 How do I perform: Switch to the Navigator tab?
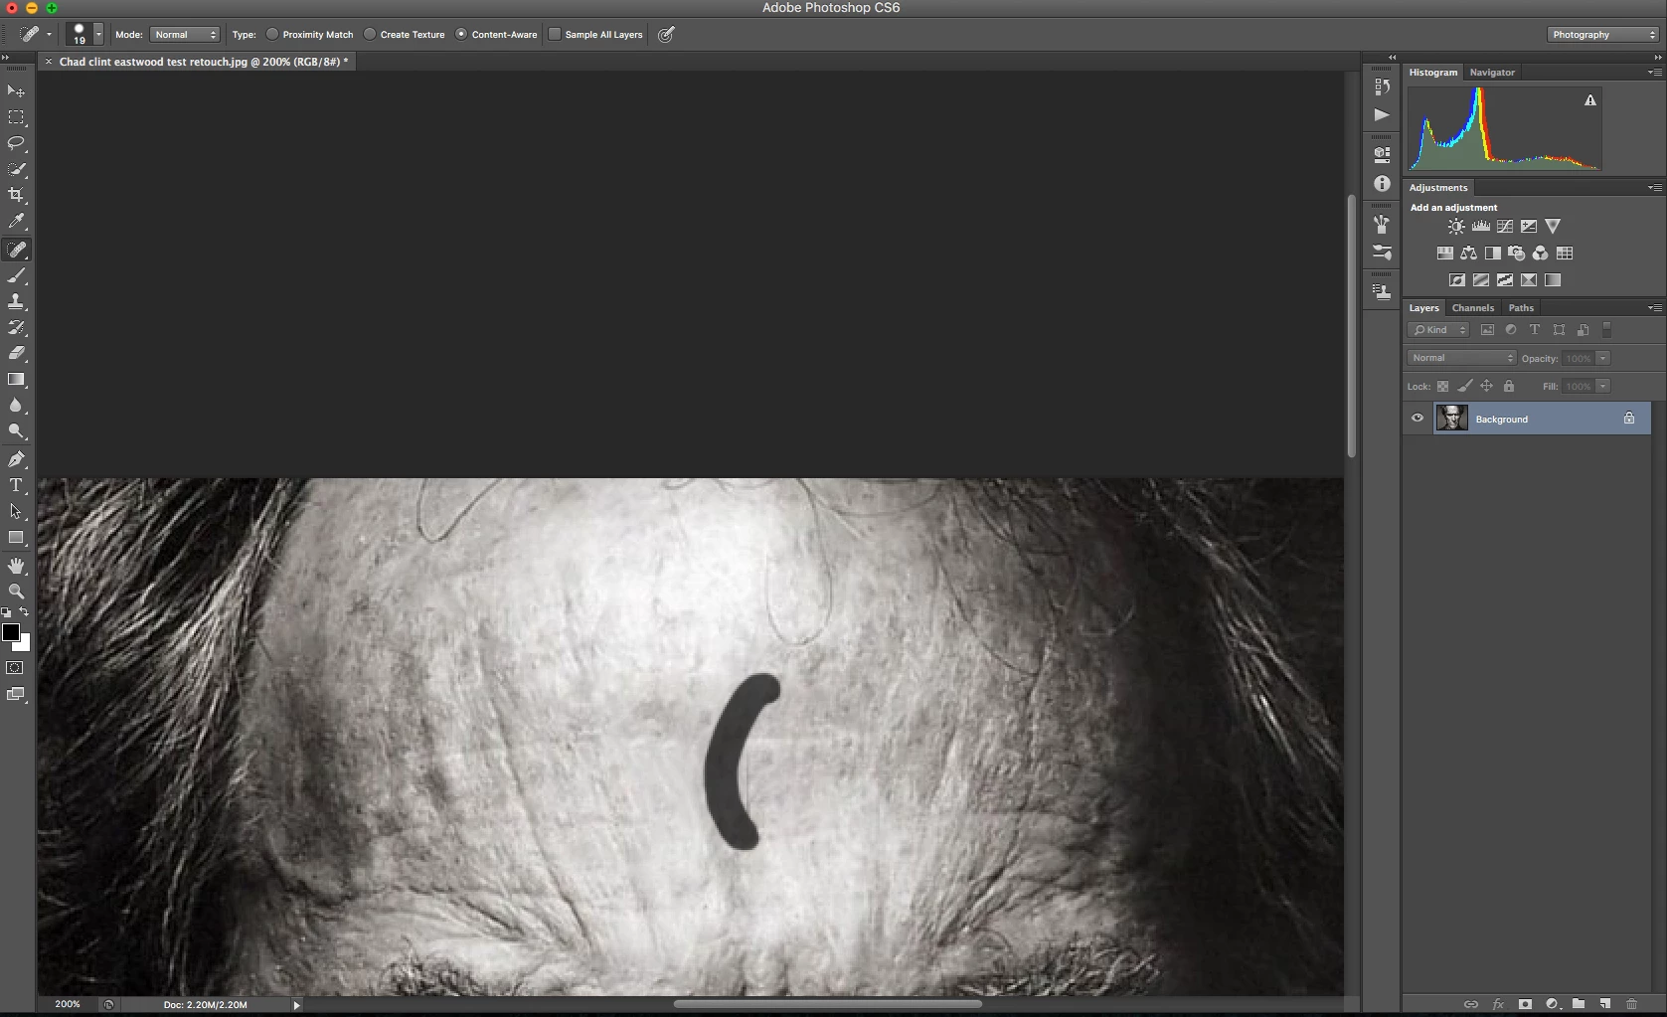click(1492, 73)
